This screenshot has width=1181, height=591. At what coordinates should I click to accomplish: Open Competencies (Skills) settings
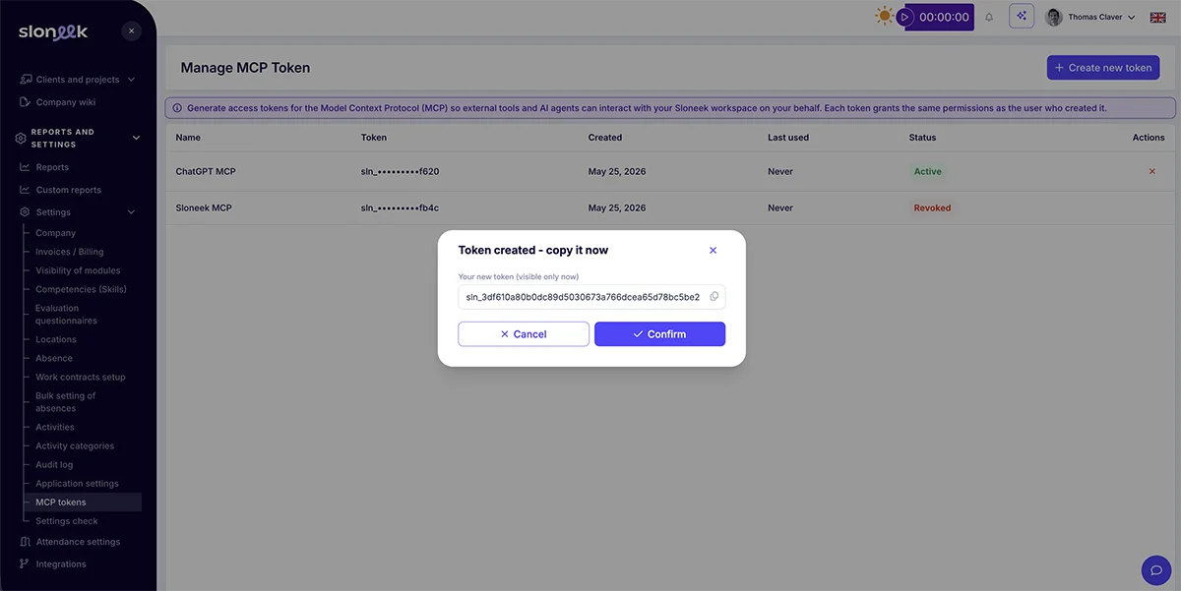pos(81,289)
